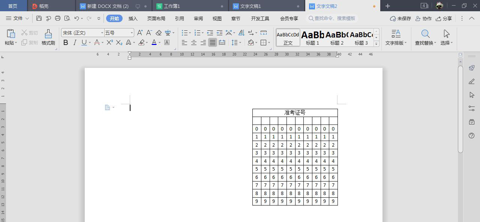
Task: Click the selection cursor icon in right sidebar
Action: click(472, 95)
